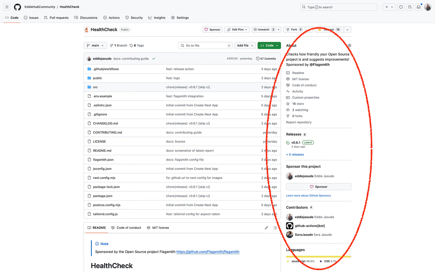Screen dimensions: 435x272
Task: Open the Issues inbox icon in header
Action: (401, 7)
